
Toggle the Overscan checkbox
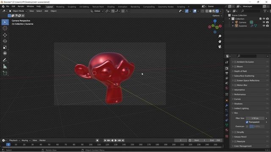tap(247, 126)
